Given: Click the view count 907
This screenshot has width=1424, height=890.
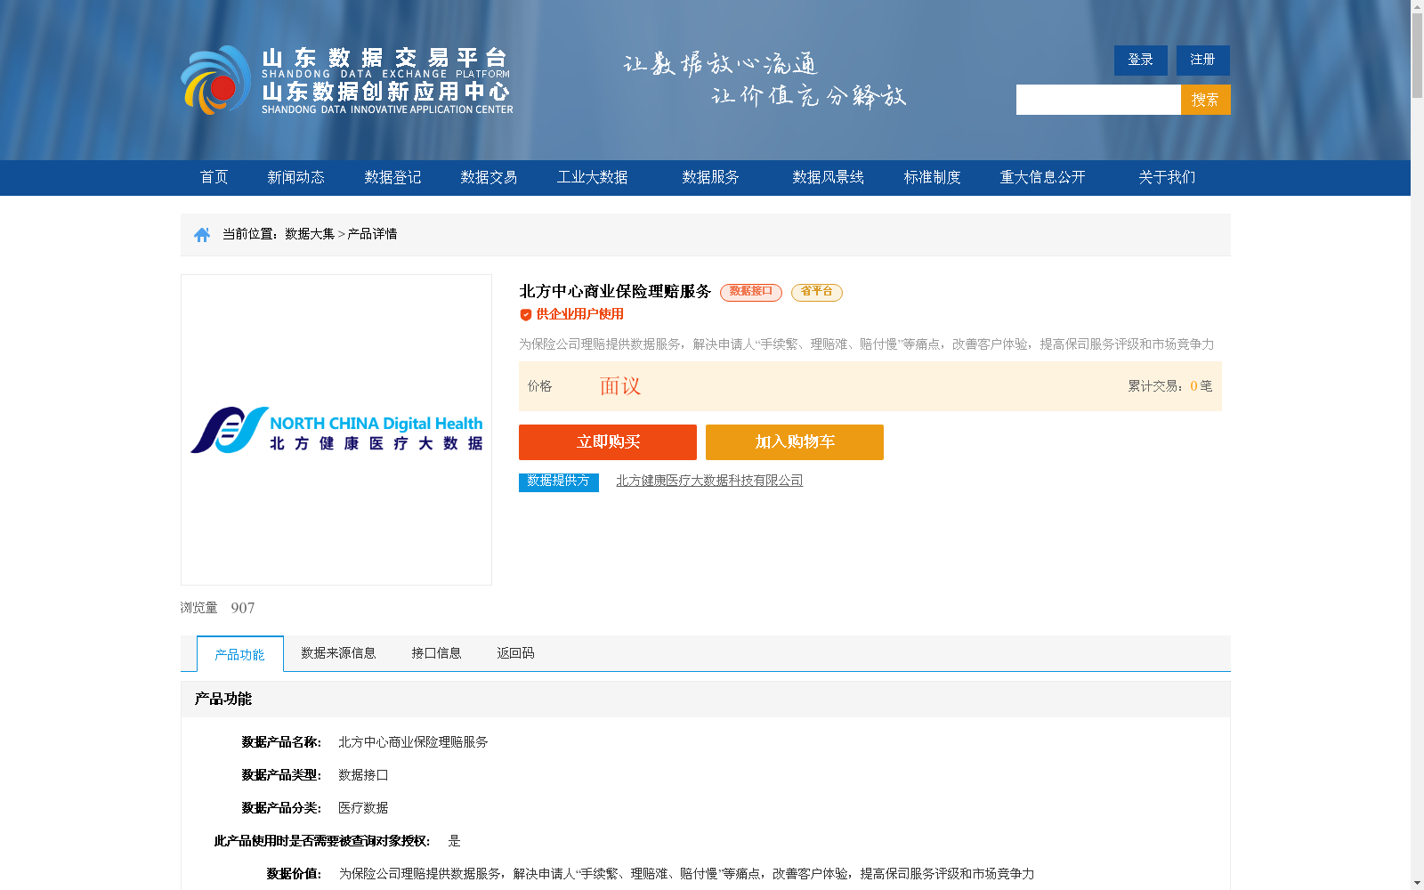Looking at the screenshot, I should point(243,608).
